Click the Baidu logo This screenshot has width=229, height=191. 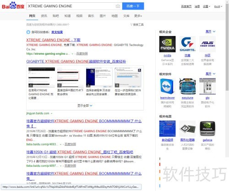(x=13, y=6)
